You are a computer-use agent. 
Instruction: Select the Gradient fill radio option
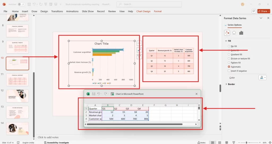tap(229, 54)
